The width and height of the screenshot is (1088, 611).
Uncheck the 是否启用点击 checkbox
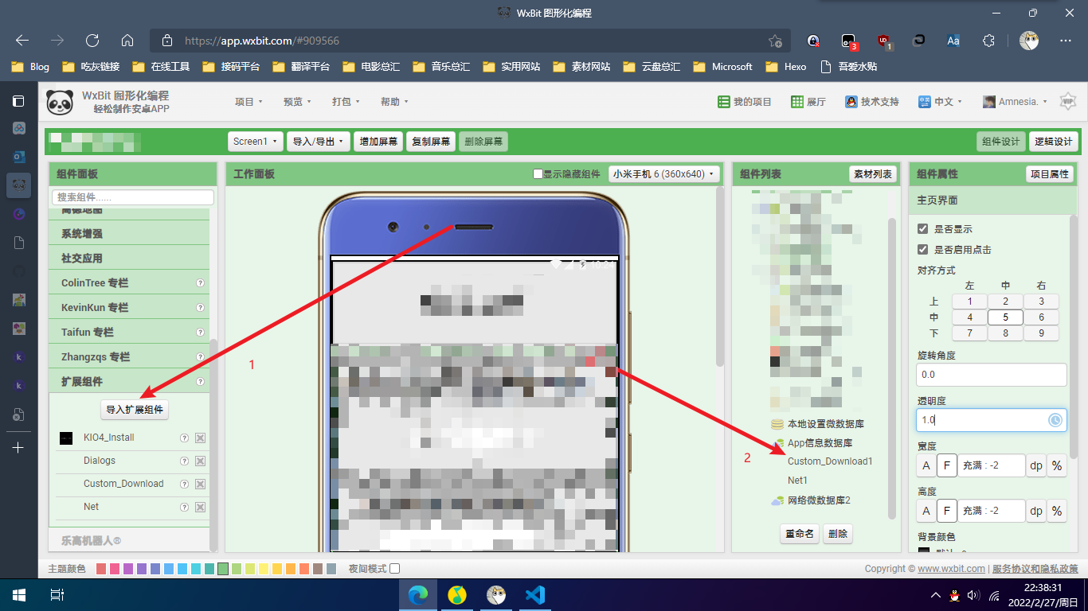923,249
